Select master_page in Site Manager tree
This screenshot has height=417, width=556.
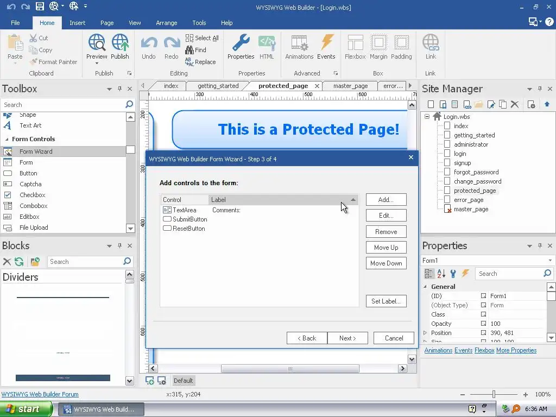(471, 209)
